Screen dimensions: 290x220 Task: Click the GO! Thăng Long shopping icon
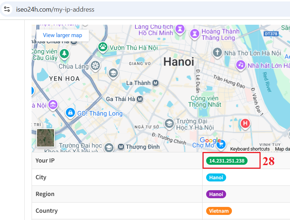pyautogui.click(x=70, y=113)
